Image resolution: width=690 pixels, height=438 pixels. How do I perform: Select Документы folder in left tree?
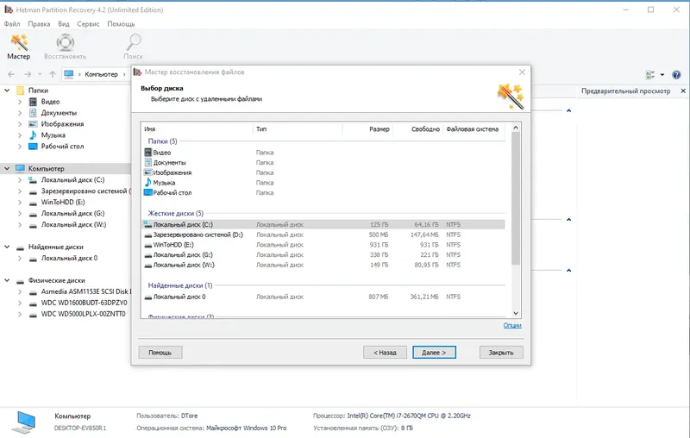(x=59, y=113)
